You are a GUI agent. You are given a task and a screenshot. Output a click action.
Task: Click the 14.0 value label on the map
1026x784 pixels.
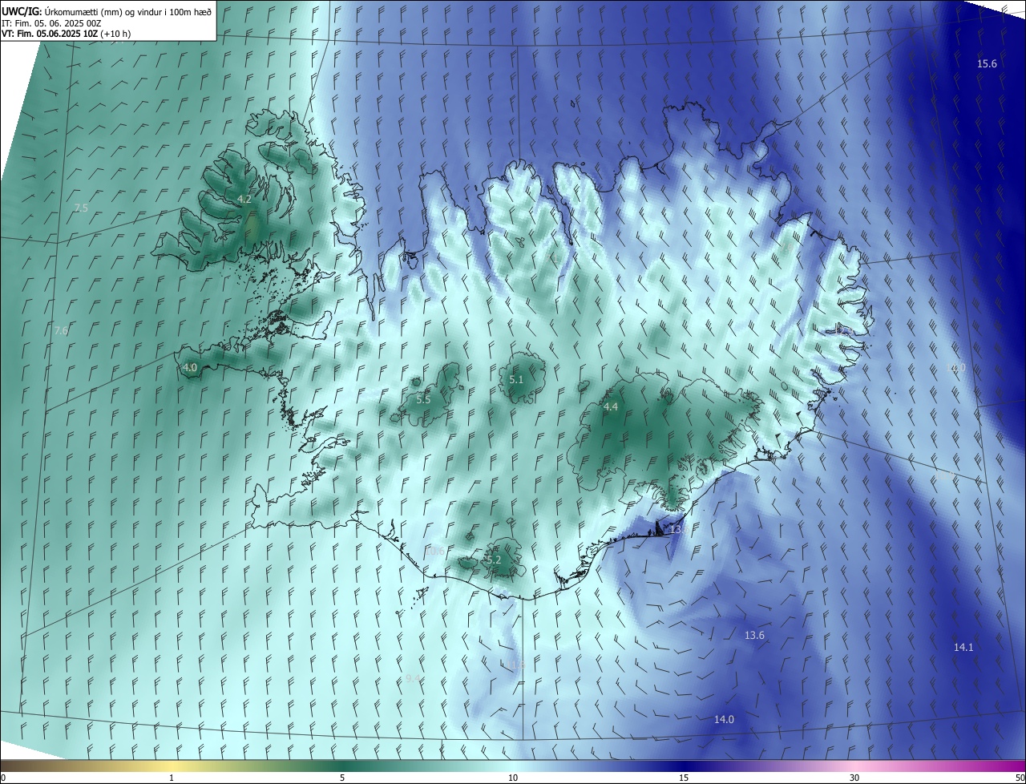point(724,719)
